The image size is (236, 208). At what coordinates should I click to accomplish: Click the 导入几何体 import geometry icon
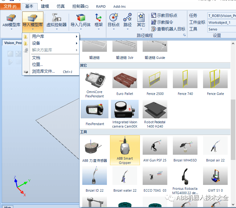[81, 18]
